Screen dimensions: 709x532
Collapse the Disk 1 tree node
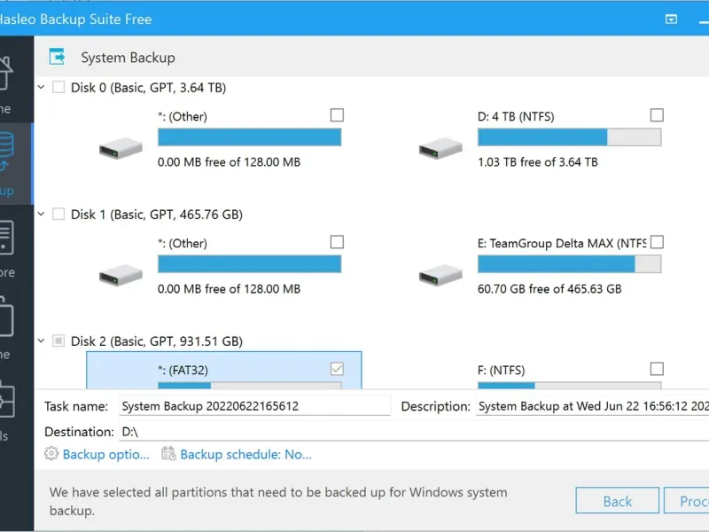click(x=41, y=214)
